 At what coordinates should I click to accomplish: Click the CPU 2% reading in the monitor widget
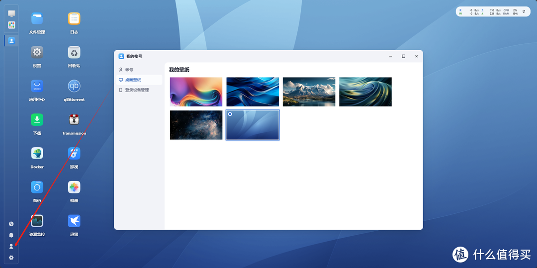[510, 10]
